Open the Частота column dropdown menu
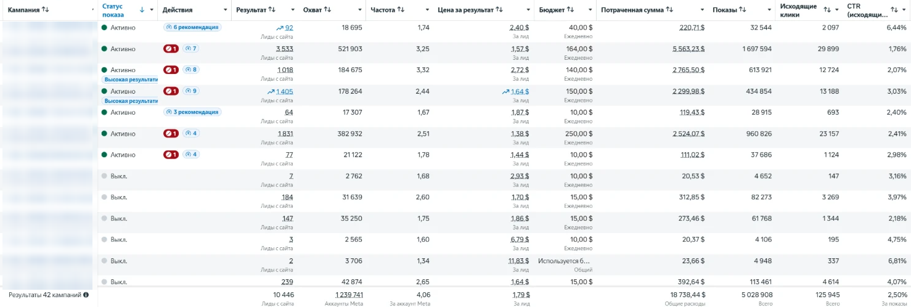Viewport: 911px width, 307px height. [x=427, y=10]
